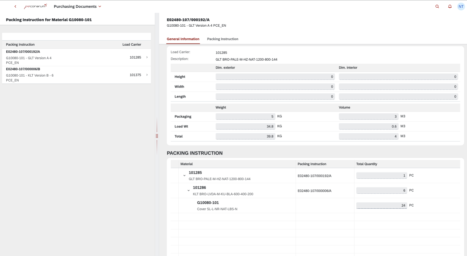Select packing instruction E02480-107/000006/B

[67, 75]
